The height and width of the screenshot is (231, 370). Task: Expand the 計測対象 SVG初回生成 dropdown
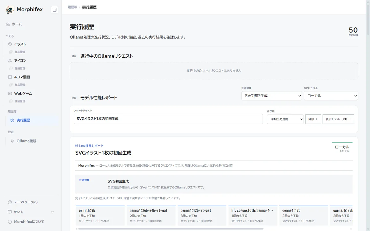pos(272,96)
